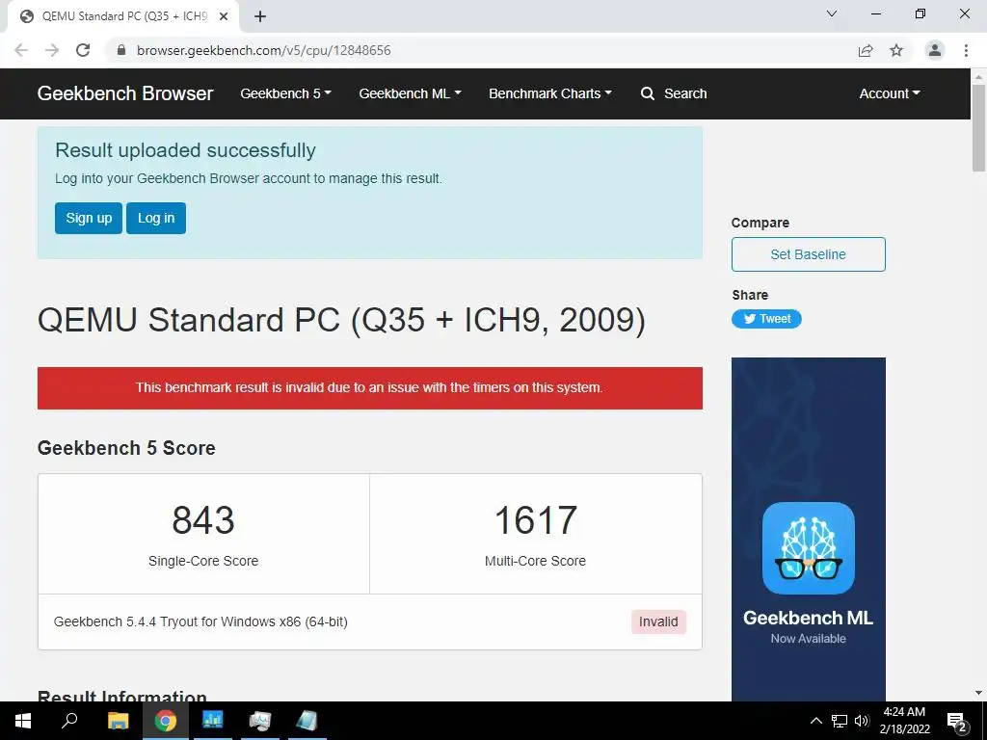Viewport: 987px width, 740px height.
Task: Click the Sign up button
Action: click(89, 218)
